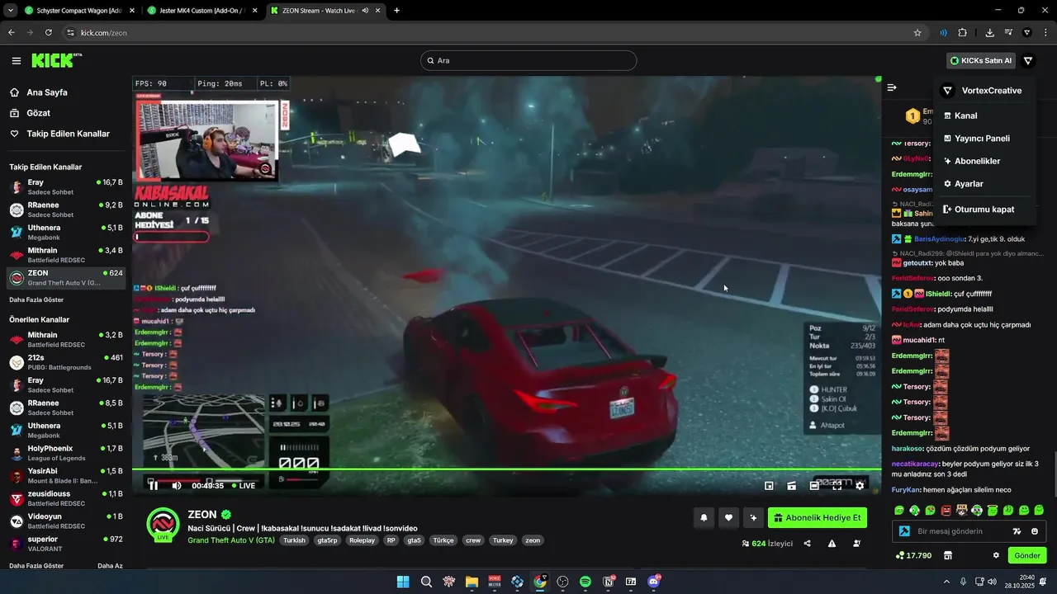Toggle follow heart for ZEON

728,518
